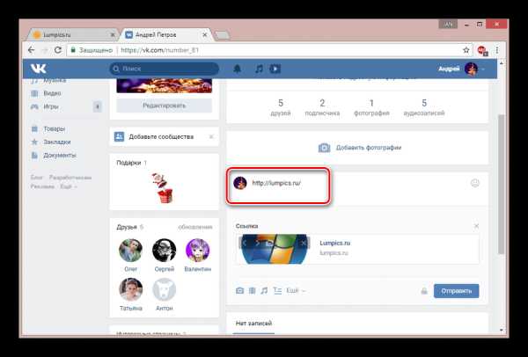Attach a video using film icon below post
528x357 pixels.
[252, 290]
